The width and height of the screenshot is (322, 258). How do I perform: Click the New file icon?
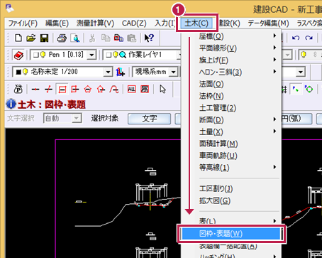tap(18, 38)
